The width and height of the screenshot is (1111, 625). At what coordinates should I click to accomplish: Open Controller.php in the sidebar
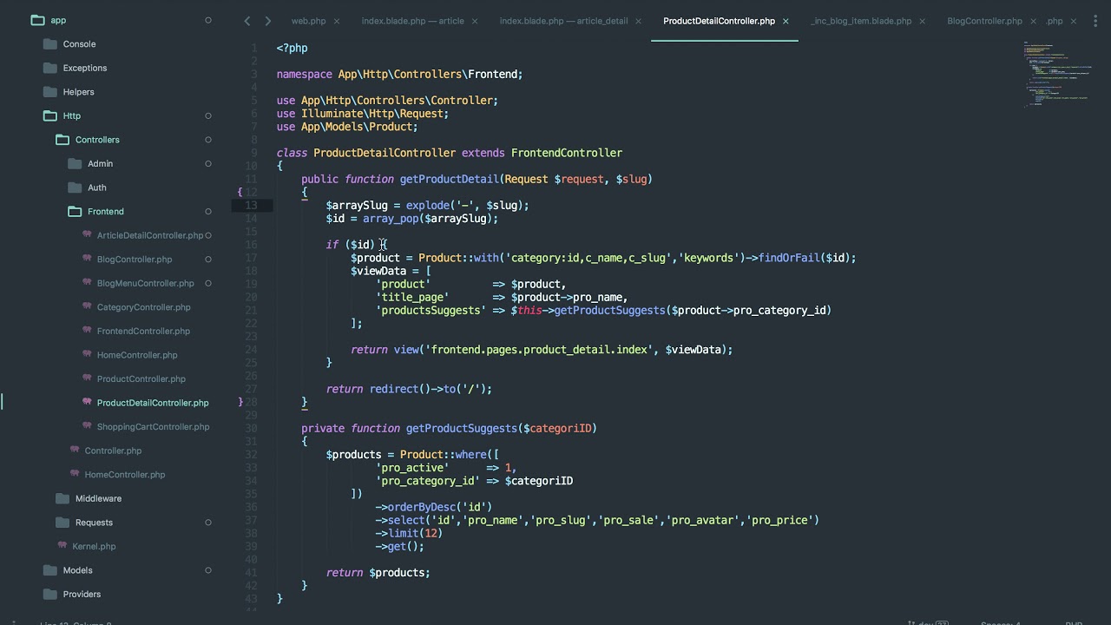pyautogui.click(x=113, y=451)
